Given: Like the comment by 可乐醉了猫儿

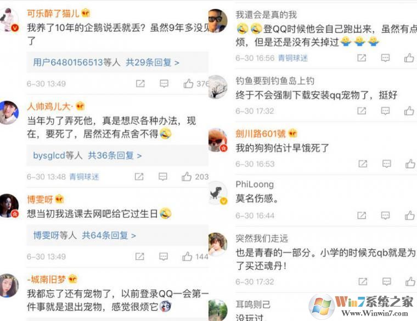Looking at the screenshot, I should [188, 84].
